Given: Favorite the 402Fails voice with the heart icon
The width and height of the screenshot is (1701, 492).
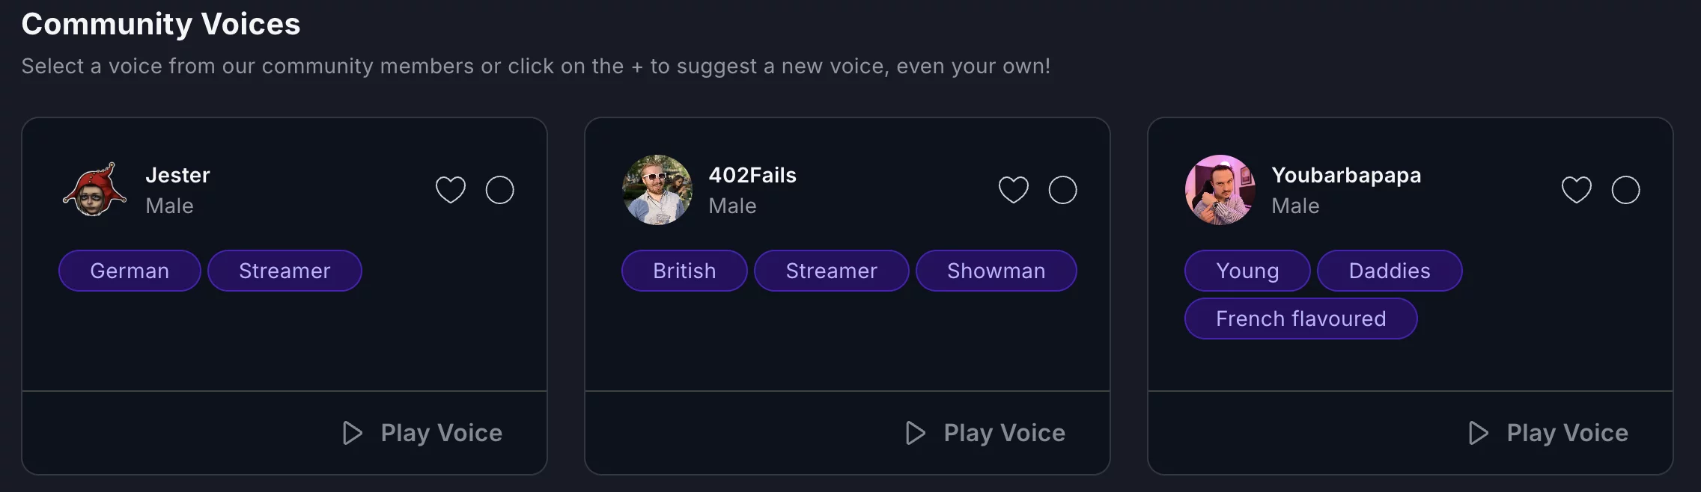Looking at the screenshot, I should 1014,190.
